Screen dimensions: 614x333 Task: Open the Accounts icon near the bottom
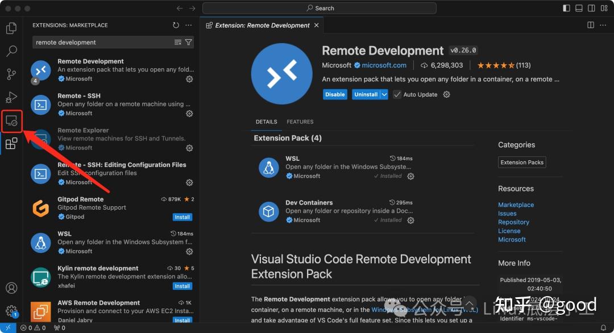pos(11,288)
